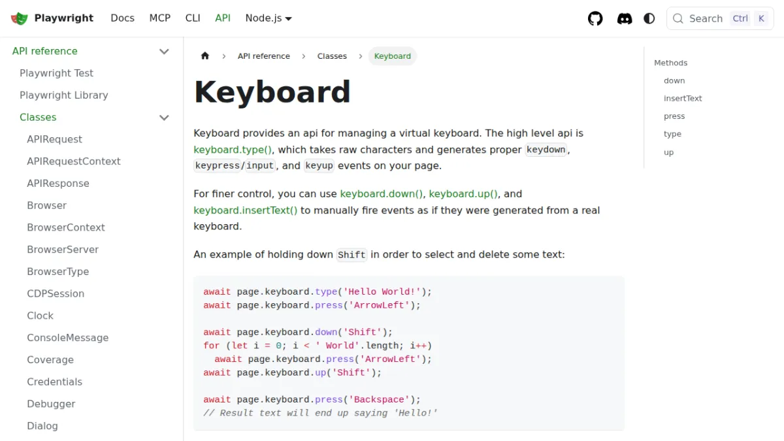This screenshot has height=441, width=784.
Task: Open the Discord server icon
Action: pyautogui.click(x=625, y=18)
